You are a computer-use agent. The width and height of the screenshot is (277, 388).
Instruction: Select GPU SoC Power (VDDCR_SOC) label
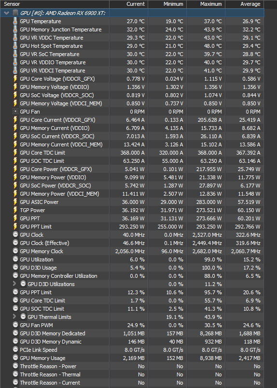tap(55, 186)
